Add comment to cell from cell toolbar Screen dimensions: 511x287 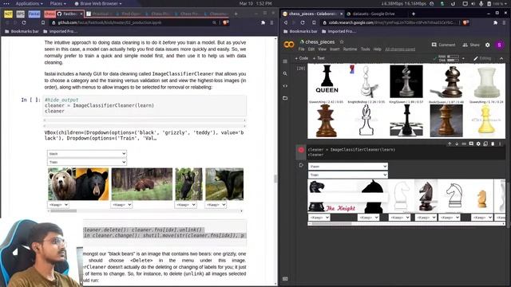[x=471, y=143]
